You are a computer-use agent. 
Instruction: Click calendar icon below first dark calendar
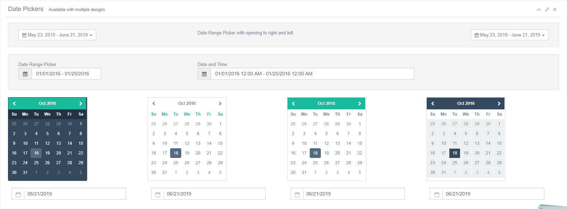pos(18,194)
